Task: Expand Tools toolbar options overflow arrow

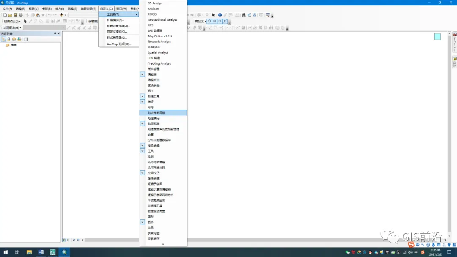Action: tap(272, 16)
